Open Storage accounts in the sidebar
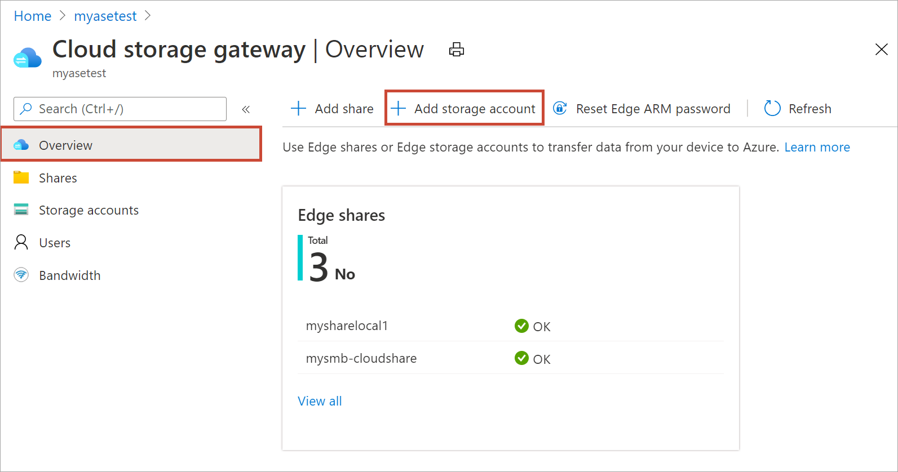This screenshot has height=472, width=898. pyautogui.click(x=89, y=210)
